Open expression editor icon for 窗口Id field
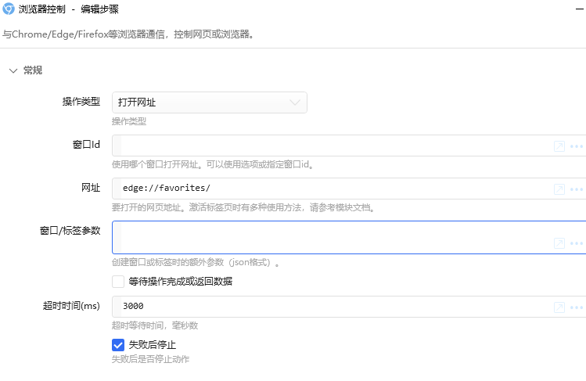The image size is (586, 381). [x=559, y=146]
